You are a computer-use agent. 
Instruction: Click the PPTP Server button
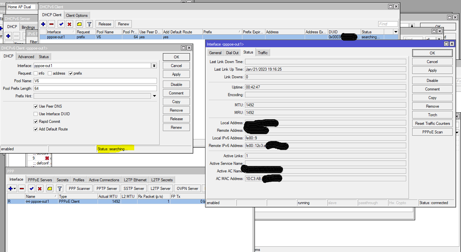pyautogui.click(x=107, y=189)
